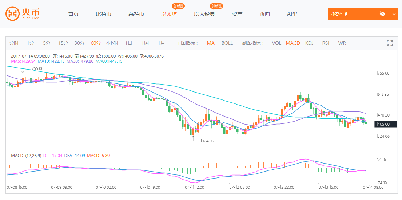Open the 新闻 news page
Screen dimensions: 402x200
click(x=264, y=14)
